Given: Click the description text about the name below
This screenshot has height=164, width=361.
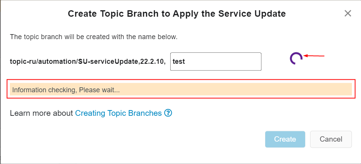Looking at the screenshot, I should pos(93,37).
